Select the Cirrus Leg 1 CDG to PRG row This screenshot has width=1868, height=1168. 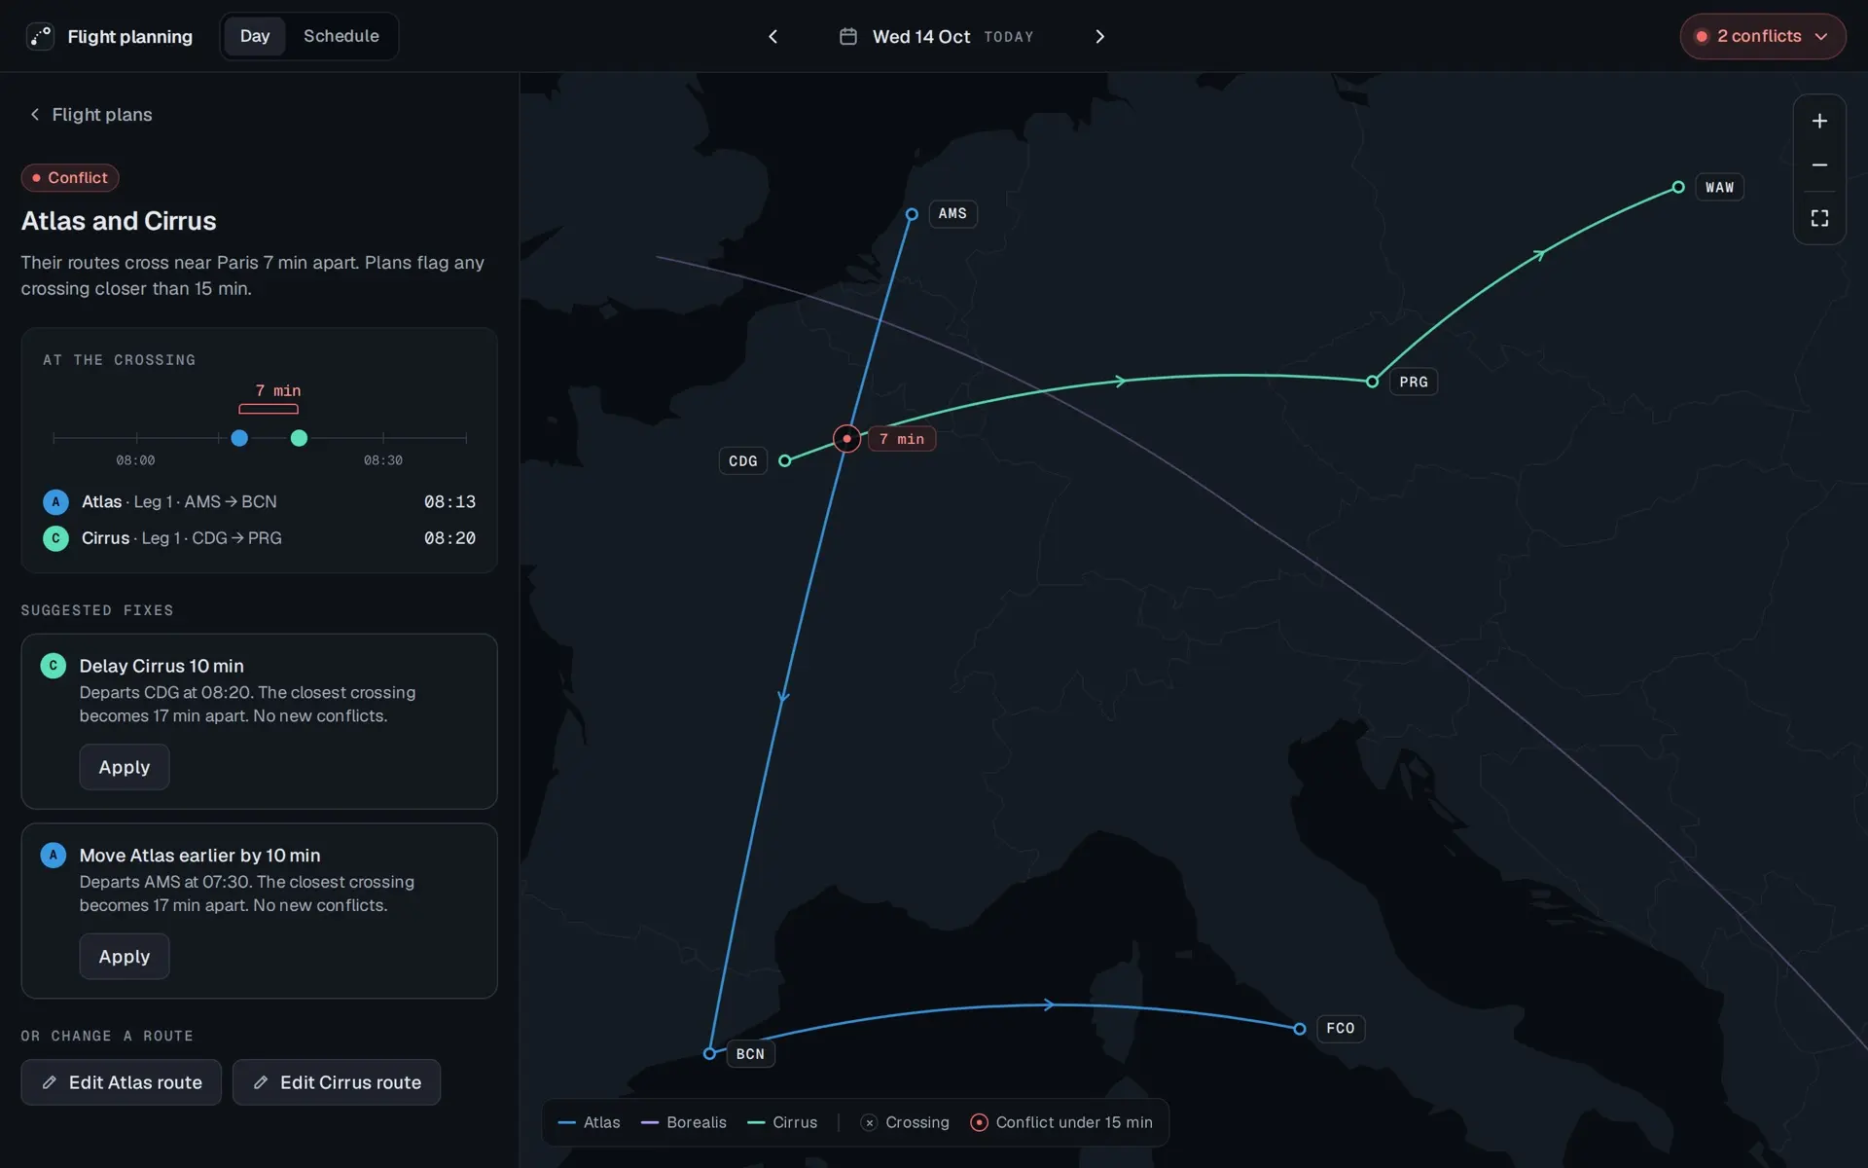tap(259, 538)
